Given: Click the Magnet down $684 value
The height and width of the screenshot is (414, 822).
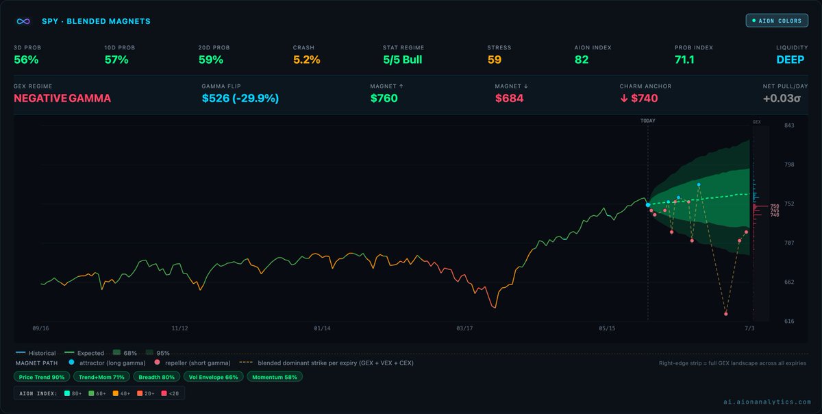Looking at the screenshot, I should click(x=509, y=98).
